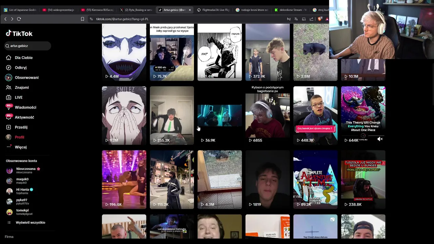The height and width of the screenshot is (244, 434).
Task: Switch to rodzaje broni Google tab
Action: [252, 10]
